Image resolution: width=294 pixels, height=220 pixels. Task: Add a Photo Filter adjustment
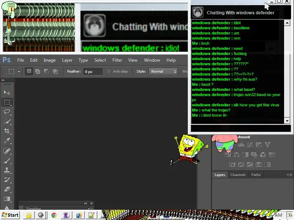click(x=254, y=154)
